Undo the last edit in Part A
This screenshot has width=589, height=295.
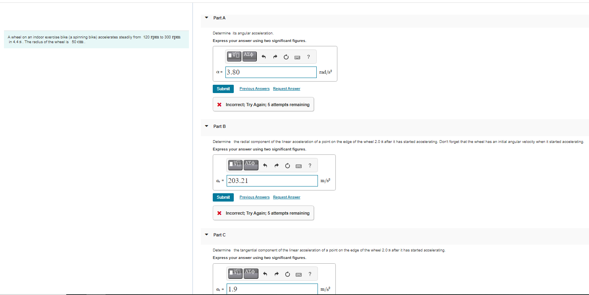click(264, 57)
